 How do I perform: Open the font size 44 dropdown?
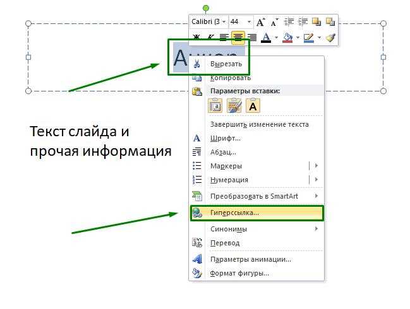249,22
